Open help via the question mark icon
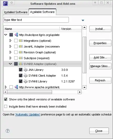The height and width of the screenshot is (139, 113). point(8,131)
